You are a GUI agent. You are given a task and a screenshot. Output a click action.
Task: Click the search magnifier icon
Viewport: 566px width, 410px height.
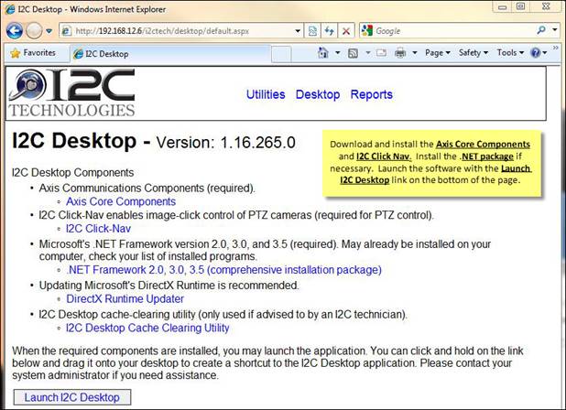click(x=541, y=30)
